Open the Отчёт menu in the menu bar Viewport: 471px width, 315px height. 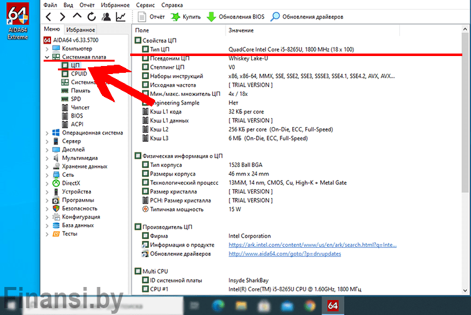point(87,5)
